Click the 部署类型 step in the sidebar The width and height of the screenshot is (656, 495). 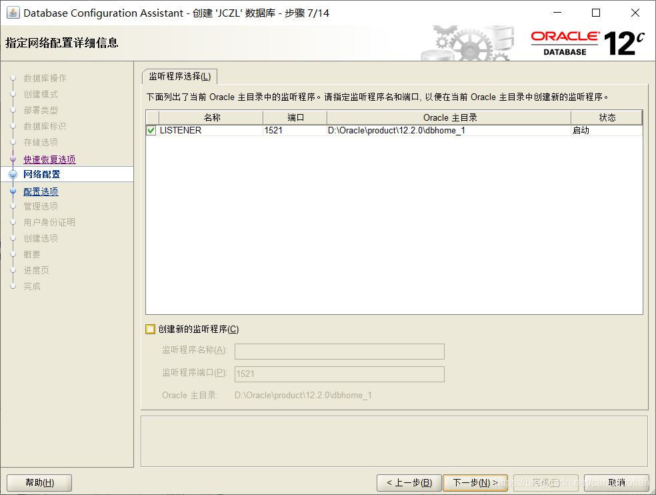[41, 110]
